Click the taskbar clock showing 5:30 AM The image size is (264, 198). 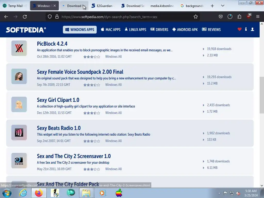251,193
